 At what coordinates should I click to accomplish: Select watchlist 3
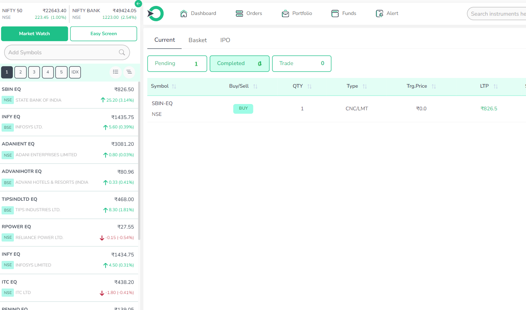34,72
